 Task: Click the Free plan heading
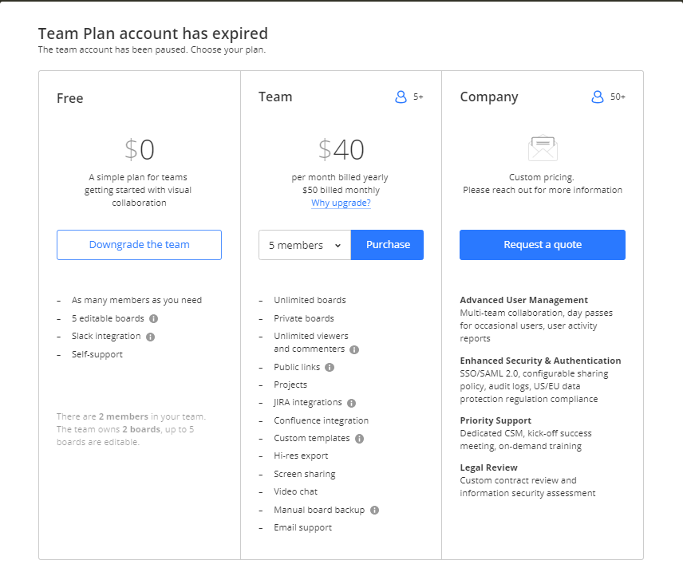[70, 98]
